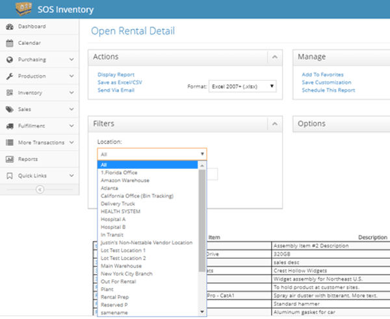Expand the Quick Links chevron
Viewport: 390px width, 319px height.
coord(71,175)
